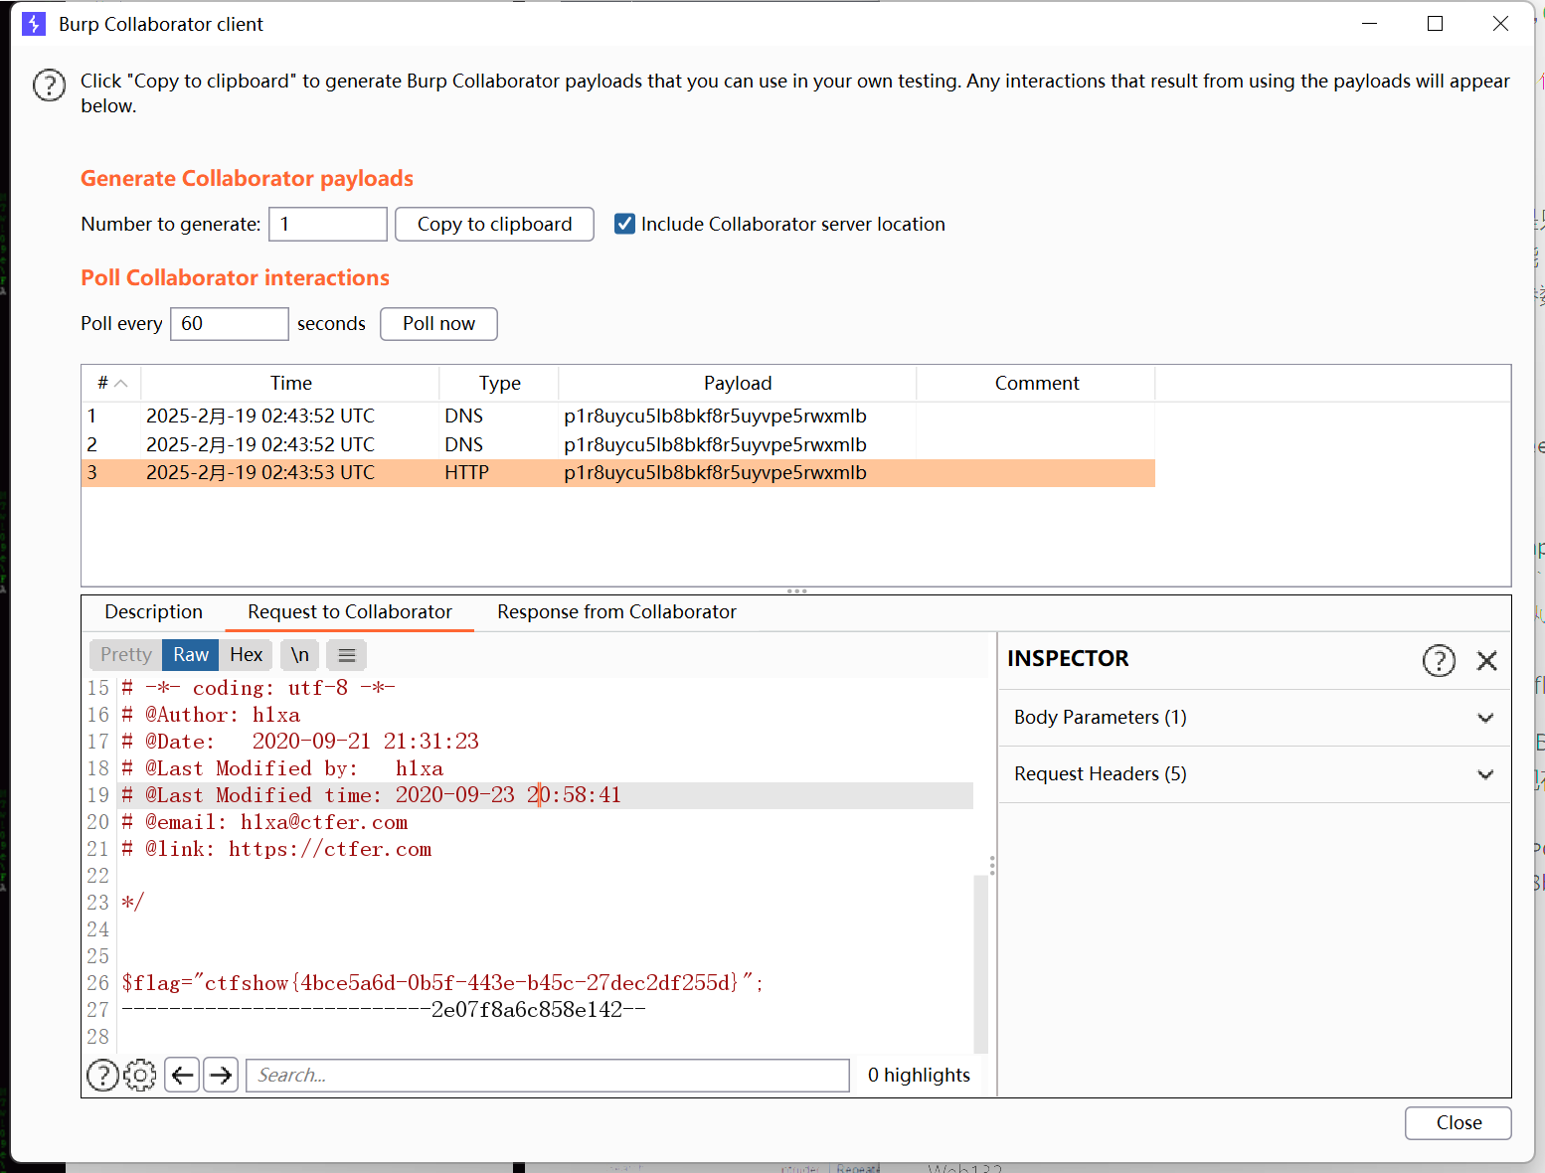Viewport: 1545px width, 1173px height.
Task: Open the message editor hamburger menu
Action: 347,655
